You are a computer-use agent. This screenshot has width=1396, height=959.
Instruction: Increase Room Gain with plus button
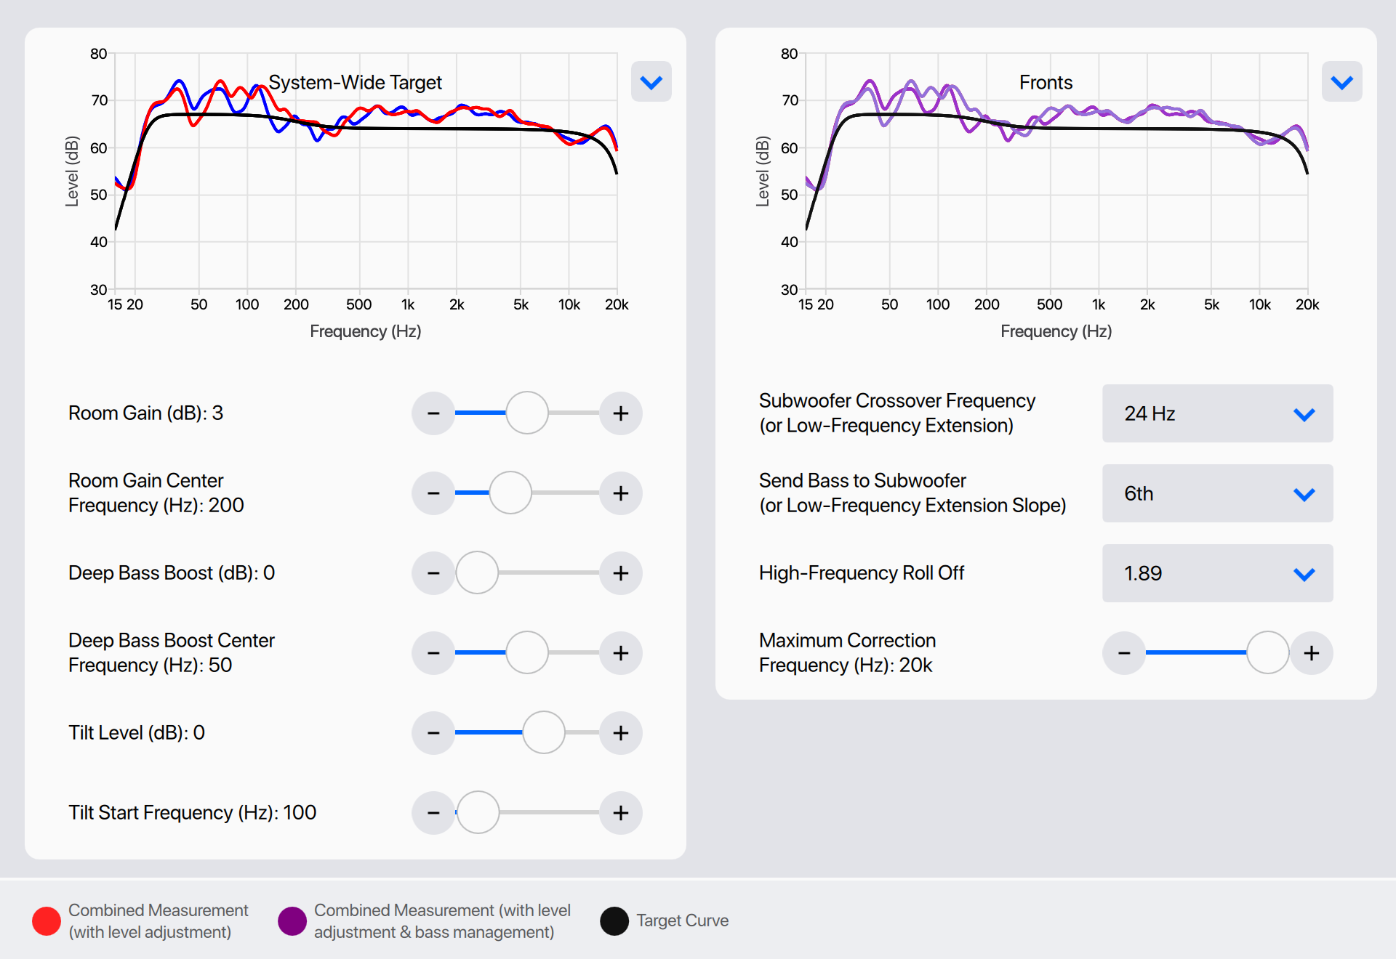click(621, 413)
